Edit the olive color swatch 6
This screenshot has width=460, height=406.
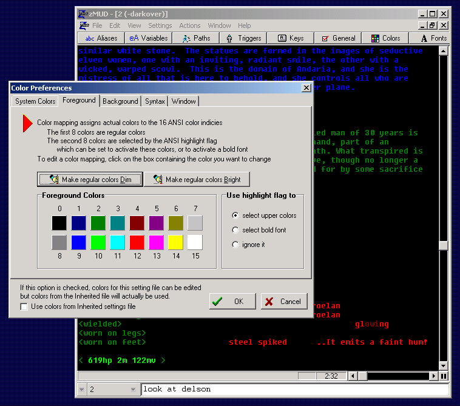(x=175, y=223)
